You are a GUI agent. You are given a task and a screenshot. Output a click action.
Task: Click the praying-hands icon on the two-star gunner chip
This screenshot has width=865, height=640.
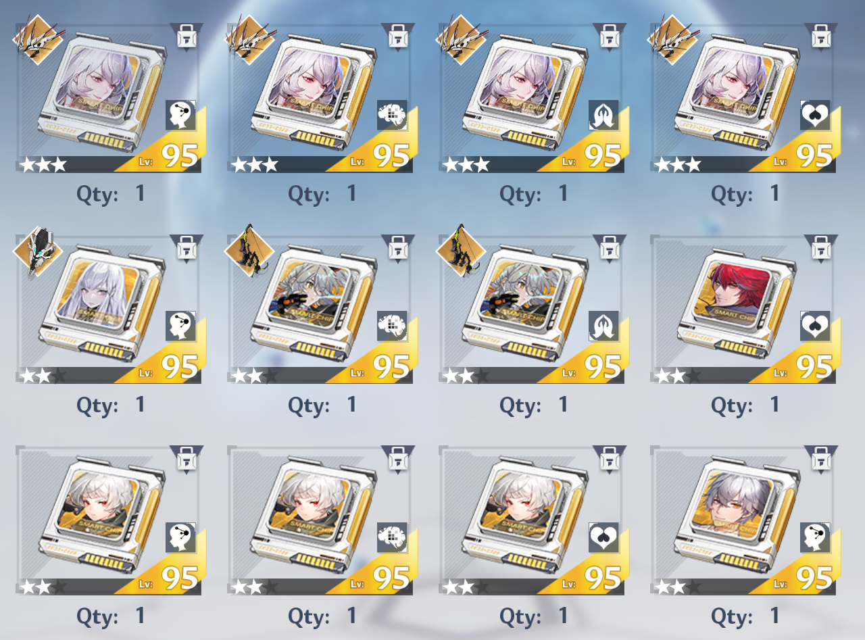[603, 326]
